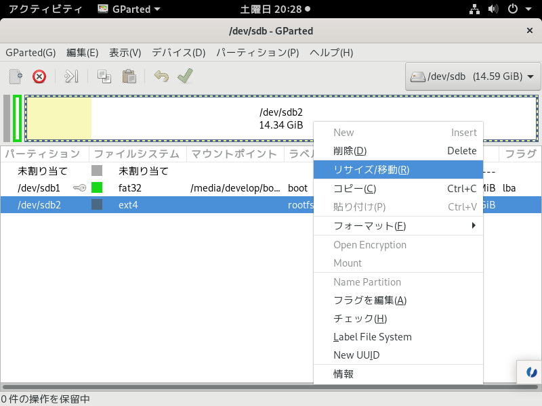This screenshot has width=542, height=406.
Task: Click the ext4 filesystem text
Action: [x=128, y=205]
